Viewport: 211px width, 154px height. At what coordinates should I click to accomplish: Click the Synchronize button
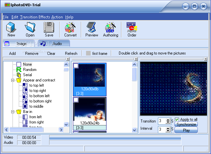pyautogui.click(x=186, y=124)
